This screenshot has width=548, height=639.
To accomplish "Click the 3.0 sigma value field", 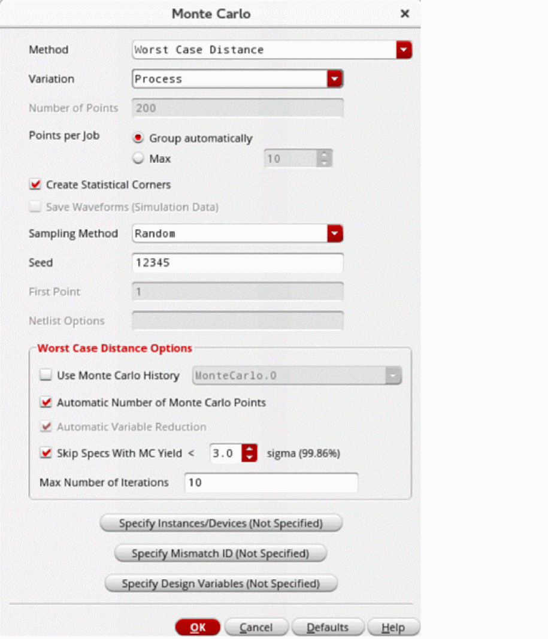I will (226, 453).
